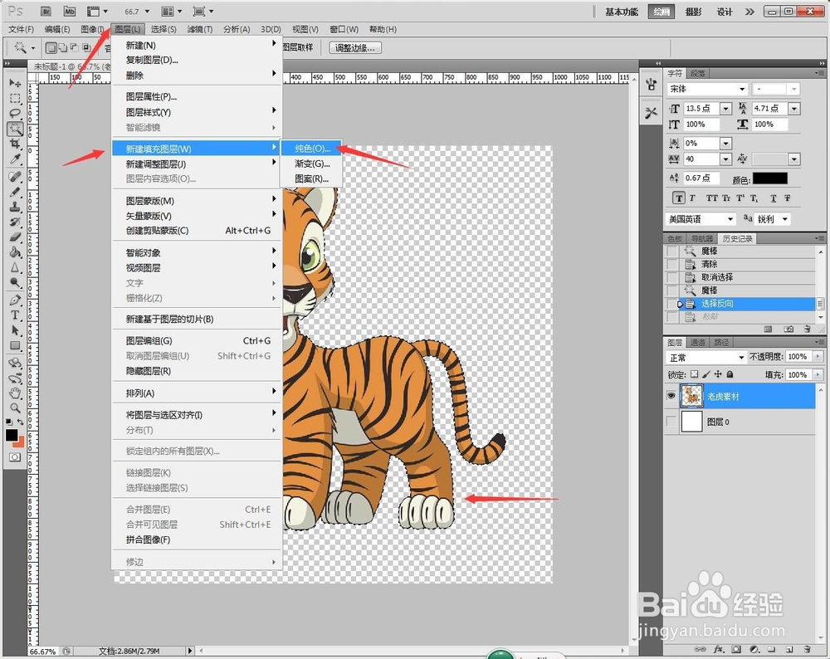
Task: Select the Magic Wand tool in the toolbox
Action: coord(15,128)
